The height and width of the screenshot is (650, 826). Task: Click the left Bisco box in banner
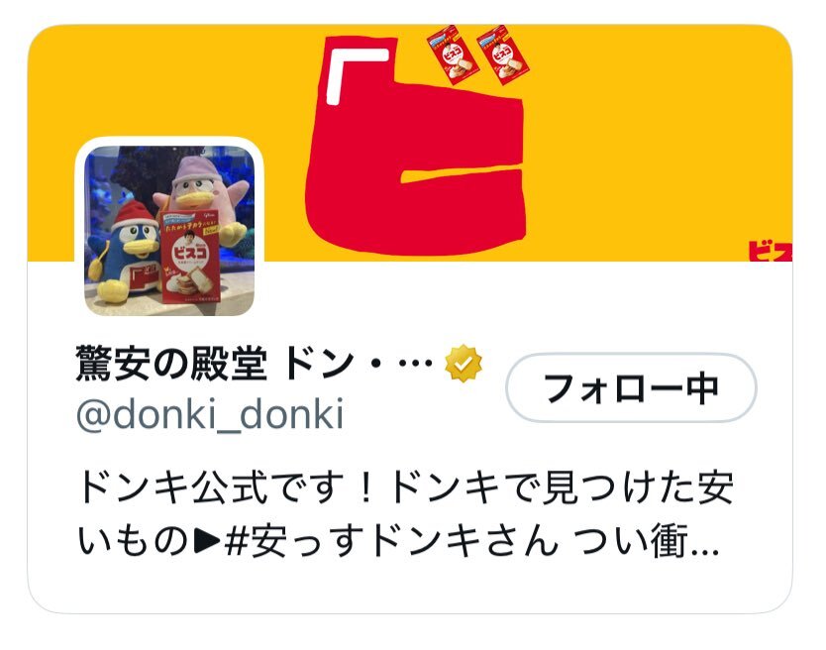(453, 54)
